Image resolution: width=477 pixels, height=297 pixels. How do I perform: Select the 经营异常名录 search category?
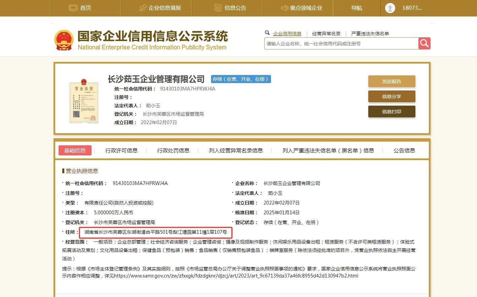click(326, 34)
